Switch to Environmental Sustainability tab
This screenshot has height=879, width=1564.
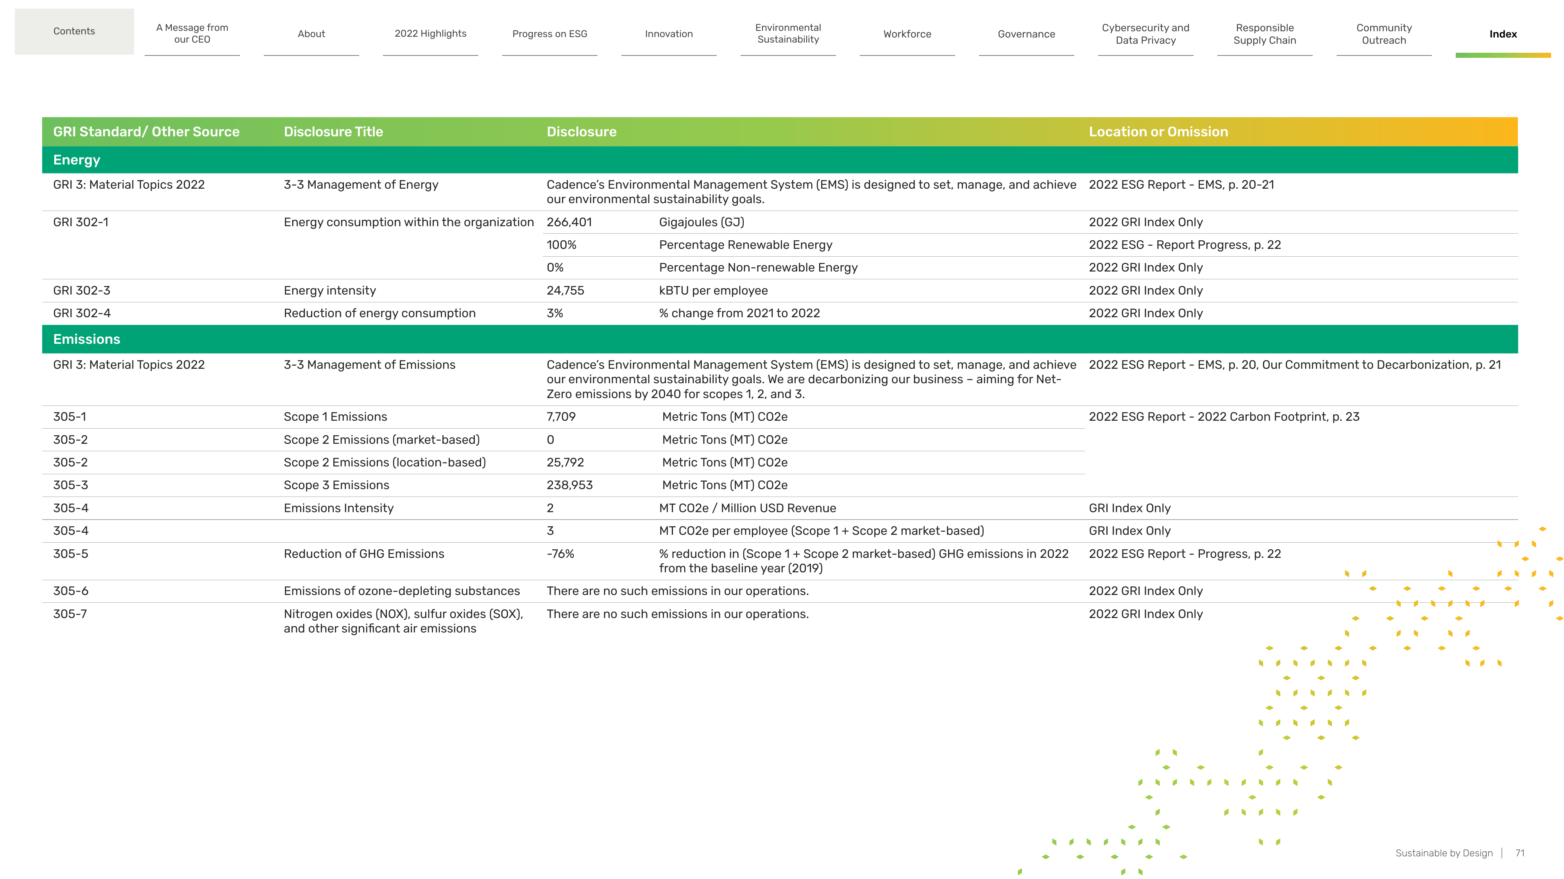click(x=788, y=33)
